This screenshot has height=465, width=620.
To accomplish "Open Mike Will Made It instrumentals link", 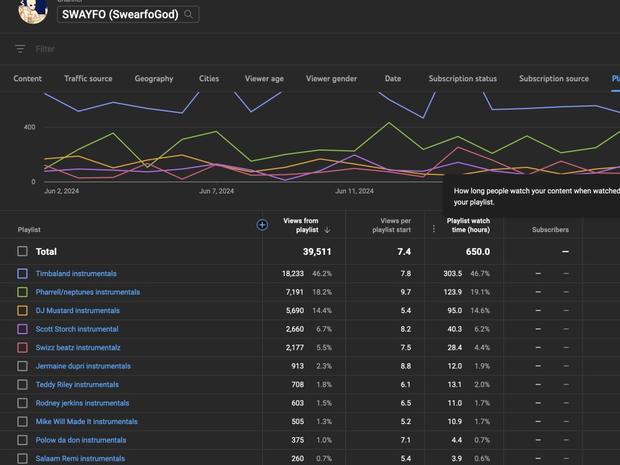I will pos(87,422).
